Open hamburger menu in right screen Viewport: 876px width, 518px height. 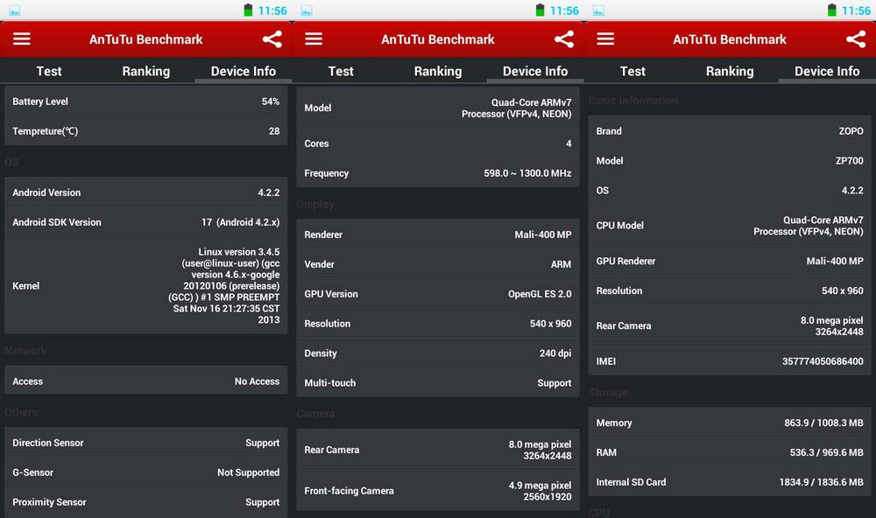point(605,39)
